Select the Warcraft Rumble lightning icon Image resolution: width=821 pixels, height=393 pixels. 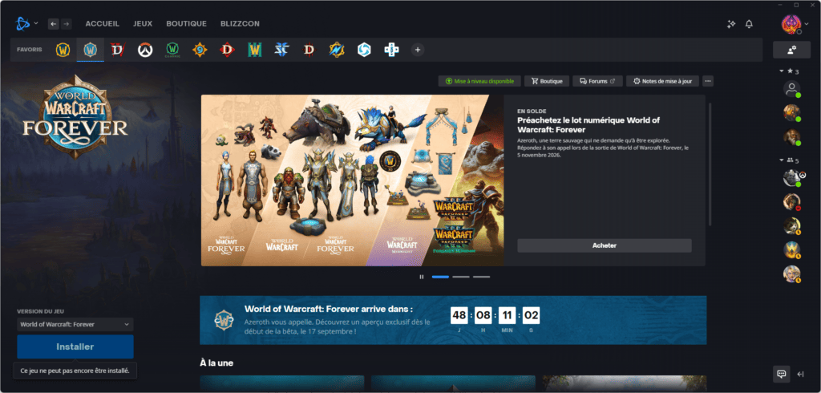336,50
